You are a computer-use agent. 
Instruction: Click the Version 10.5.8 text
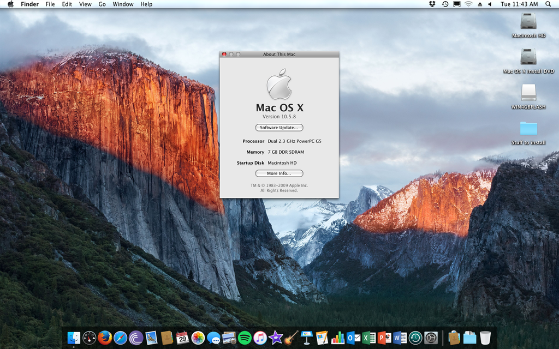tap(279, 117)
